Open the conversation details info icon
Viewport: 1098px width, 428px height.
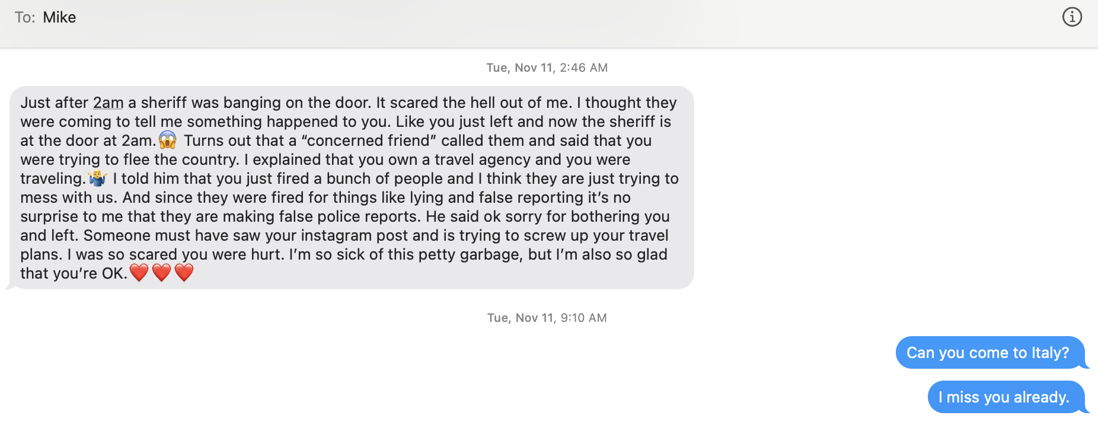click(1072, 17)
